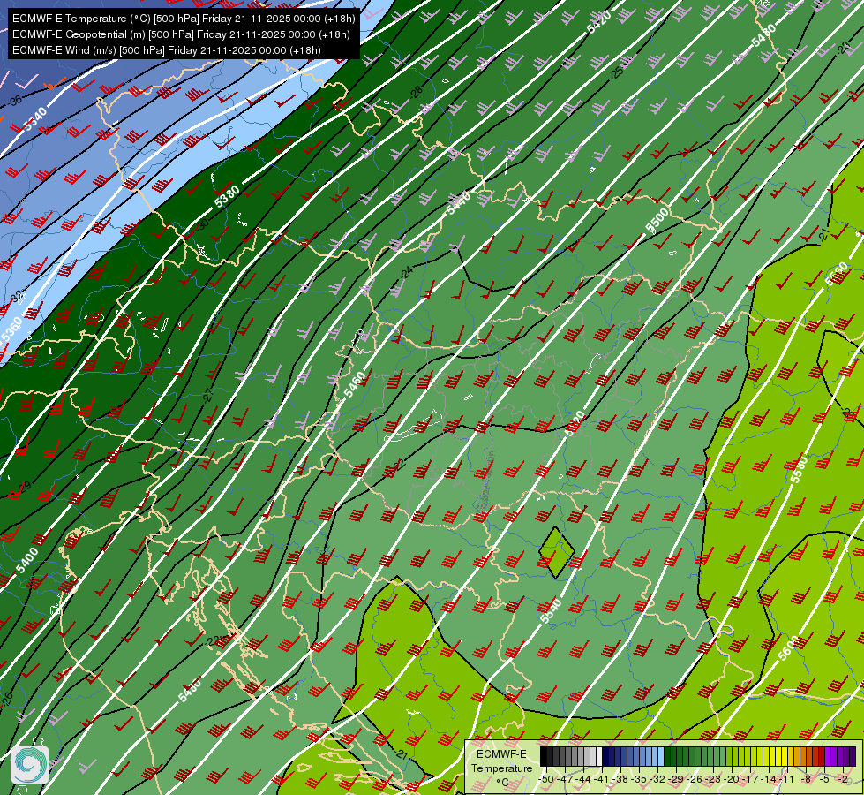Click the 5440 geopotential contour label
This screenshot has width=864, height=795.
coord(458,202)
